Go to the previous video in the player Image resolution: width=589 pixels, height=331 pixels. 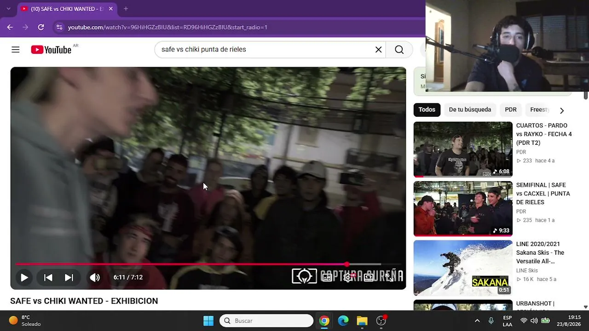[48, 277]
